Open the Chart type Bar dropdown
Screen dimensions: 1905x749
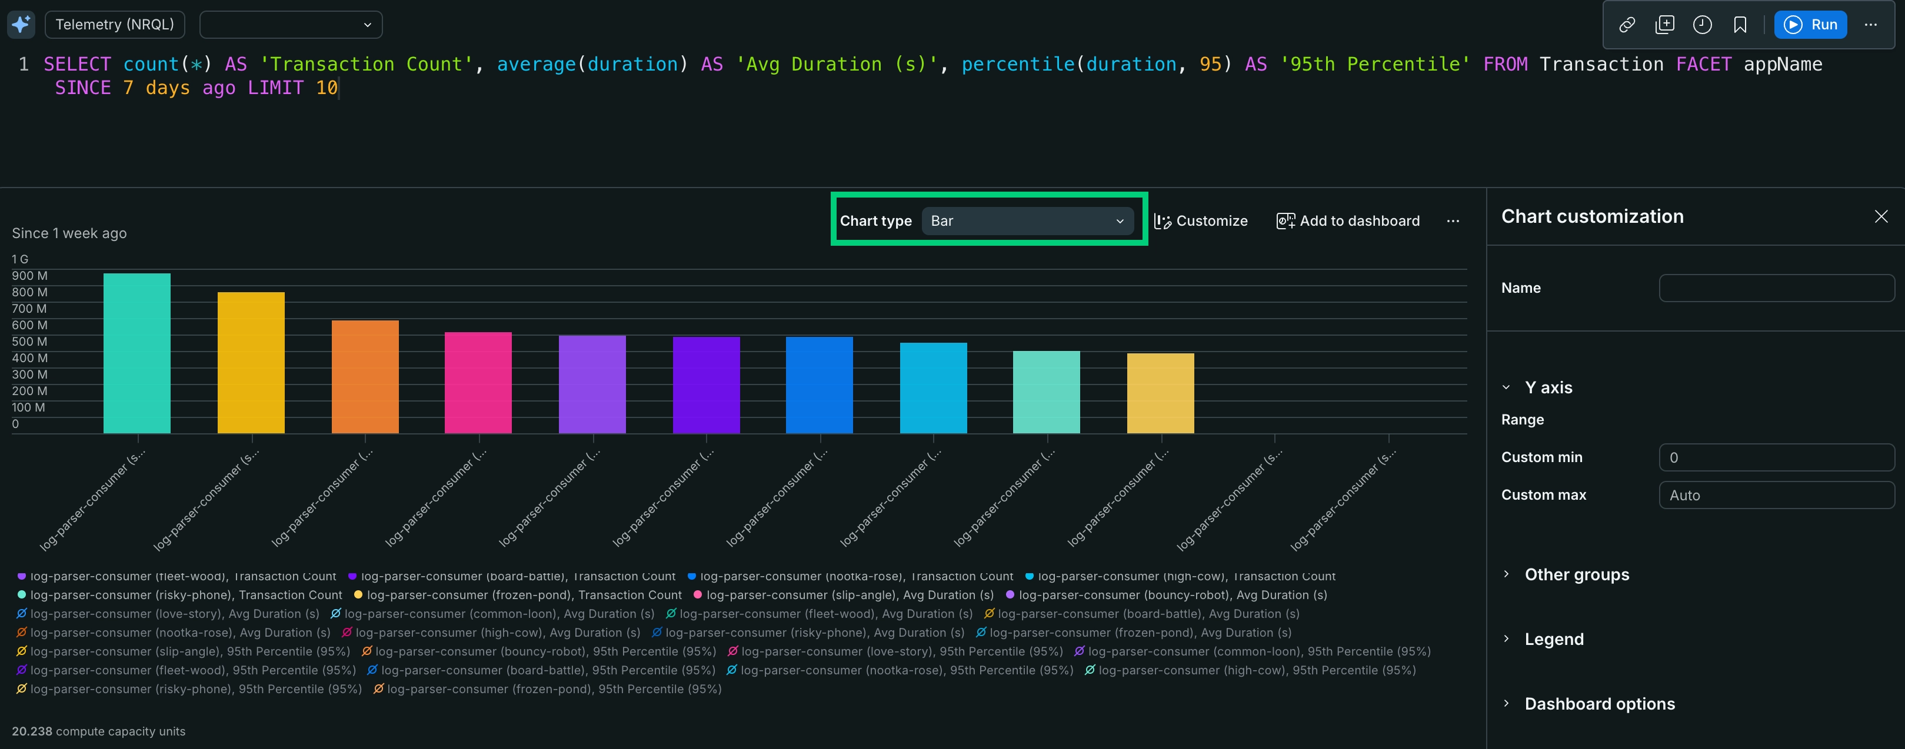[1027, 221]
